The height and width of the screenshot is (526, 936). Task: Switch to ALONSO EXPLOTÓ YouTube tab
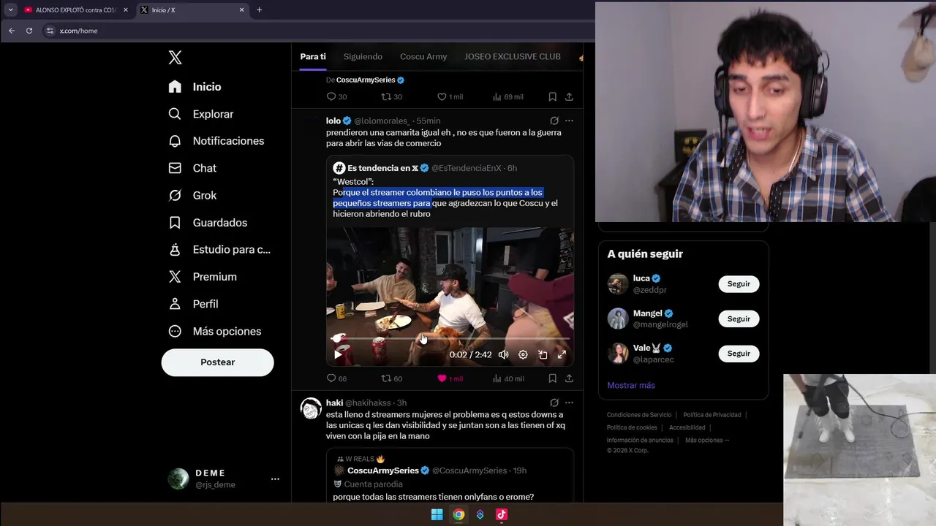76,10
